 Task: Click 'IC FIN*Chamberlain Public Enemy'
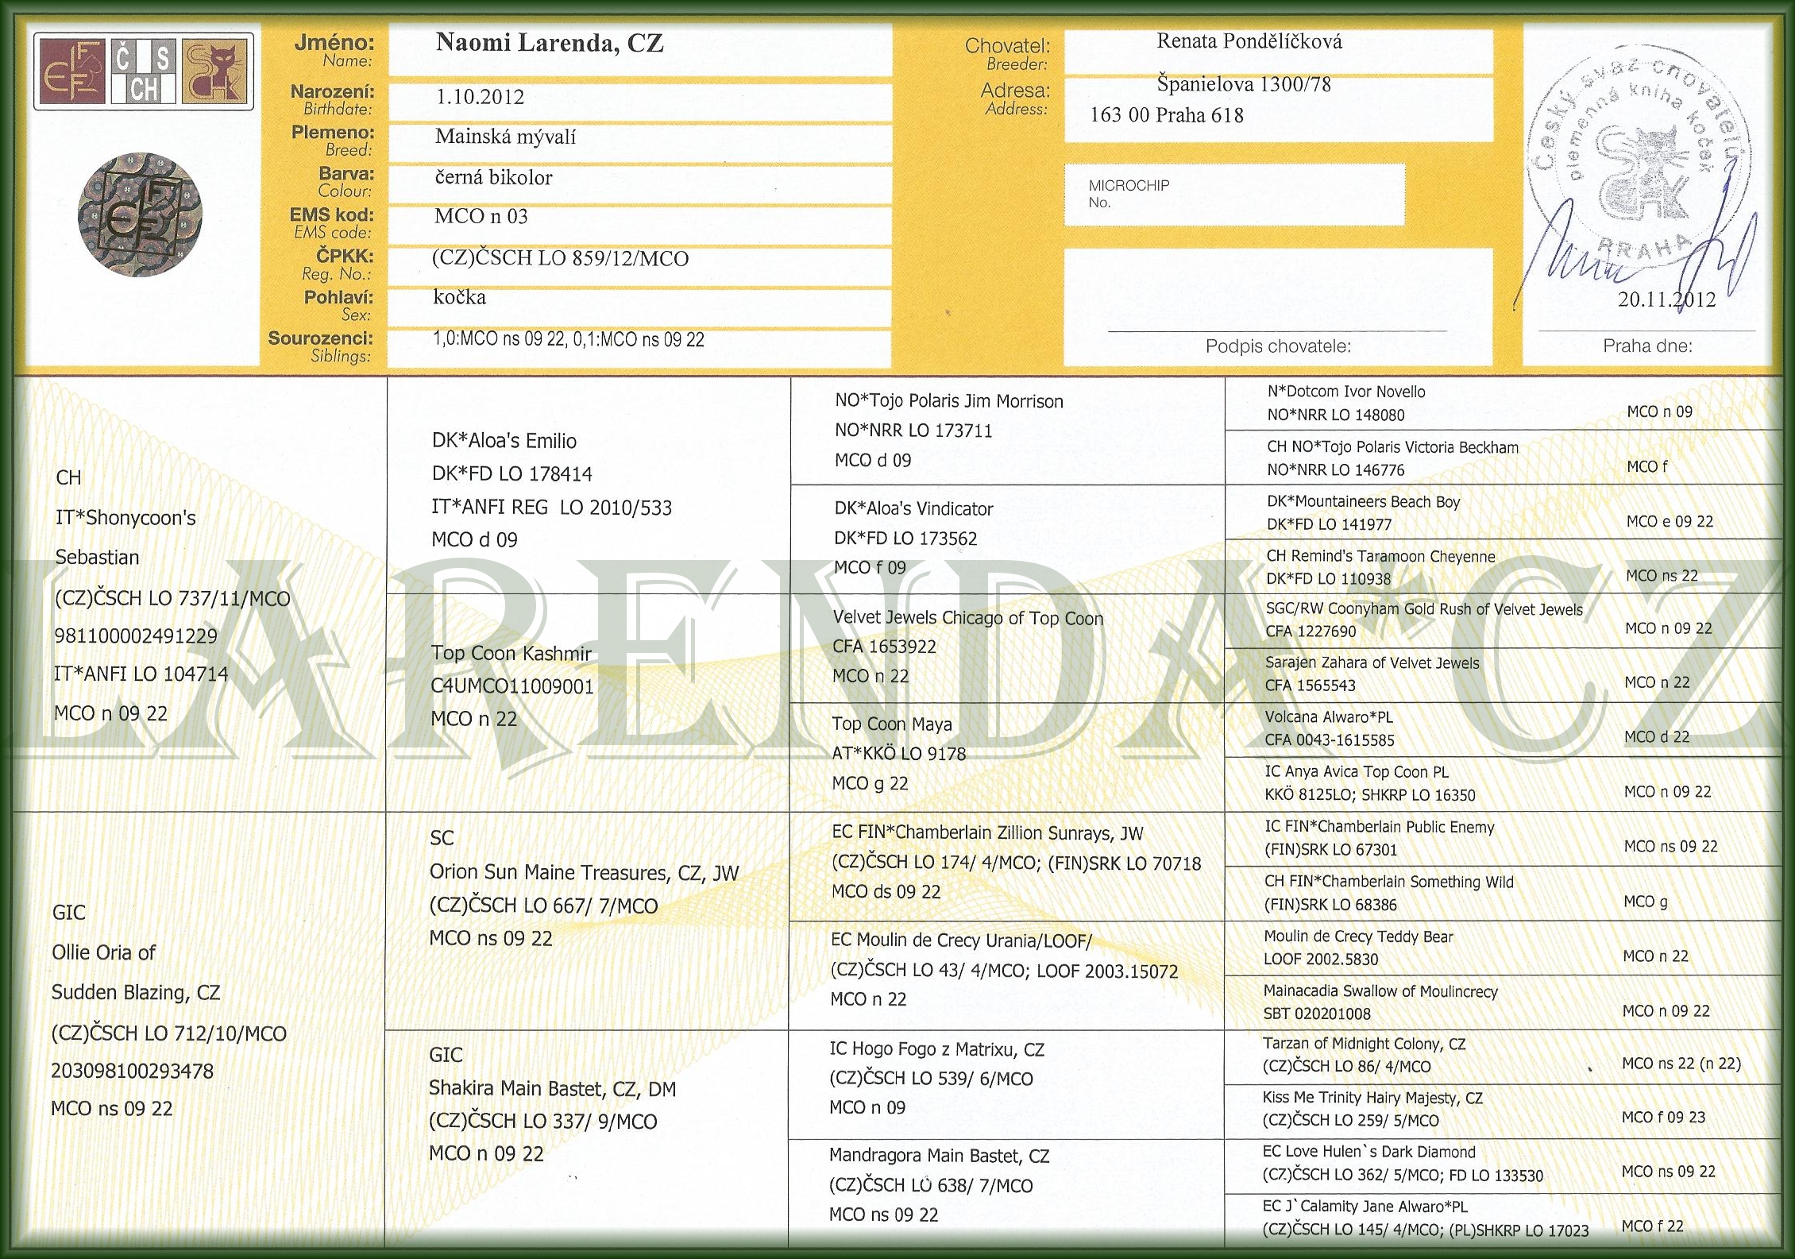pyautogui.click(x=1380, y=827)
